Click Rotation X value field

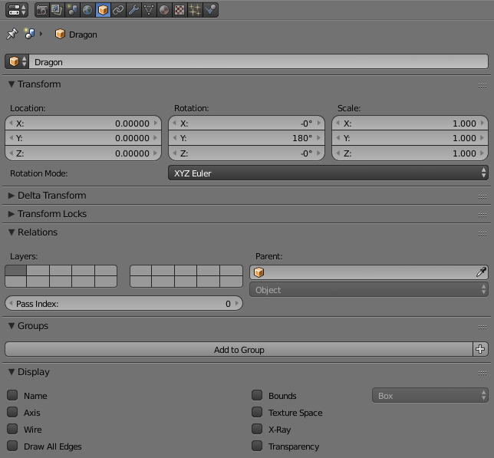point(246,124)
